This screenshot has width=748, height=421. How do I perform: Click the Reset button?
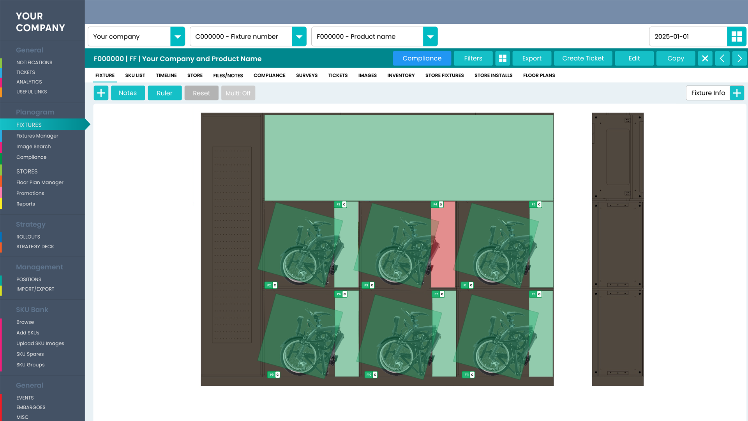201,93
